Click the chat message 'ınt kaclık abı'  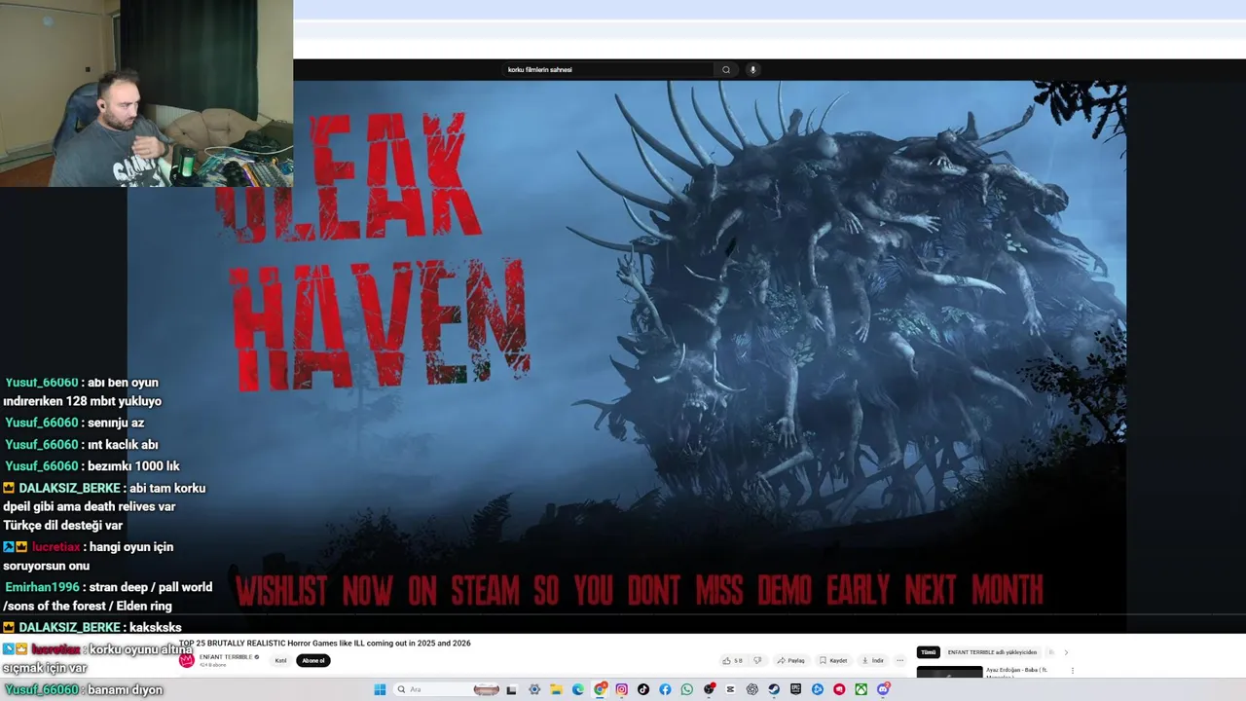(123, 444)
